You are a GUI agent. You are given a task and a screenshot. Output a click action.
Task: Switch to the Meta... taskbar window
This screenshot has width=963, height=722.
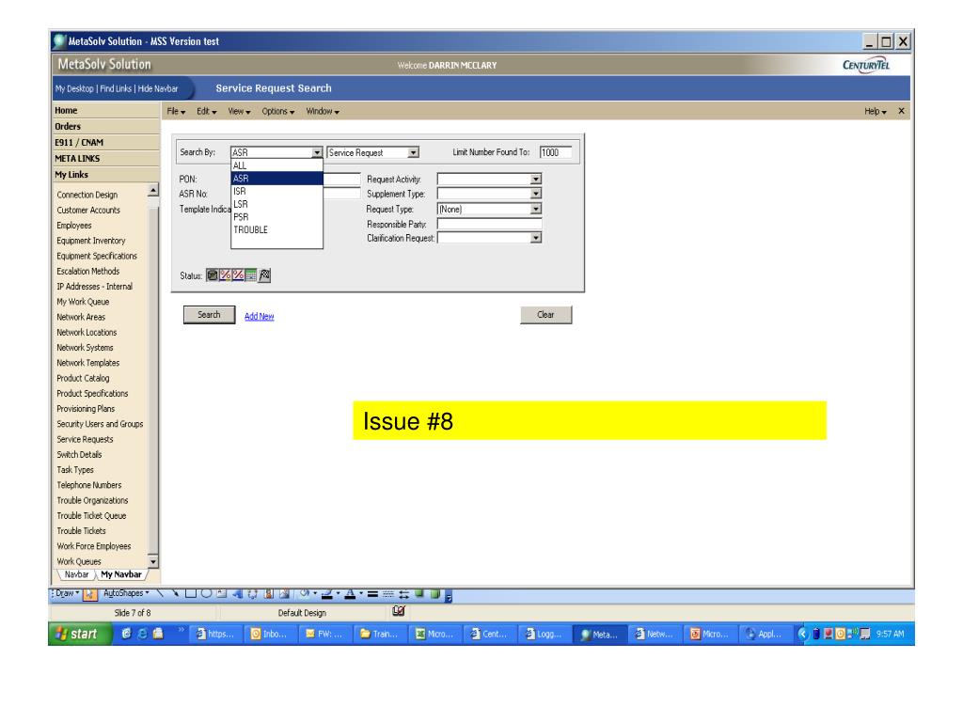tap(599, 635)
